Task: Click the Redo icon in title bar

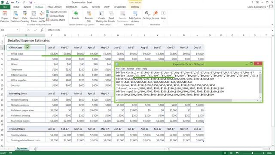Action: [24, 2]
